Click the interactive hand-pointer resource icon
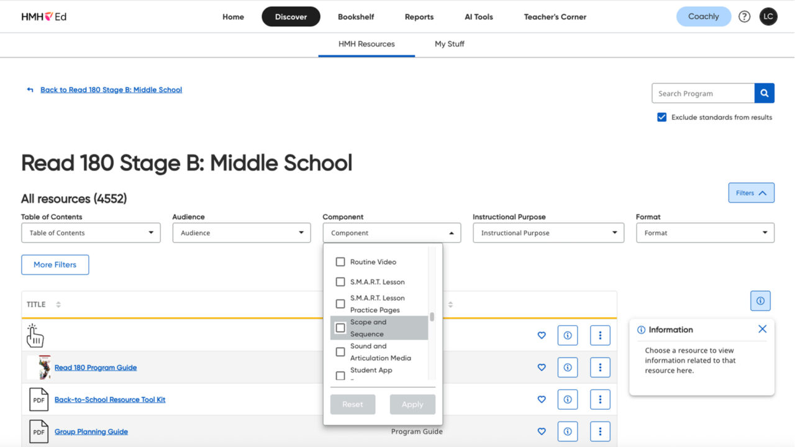 [x=35, y=335]
